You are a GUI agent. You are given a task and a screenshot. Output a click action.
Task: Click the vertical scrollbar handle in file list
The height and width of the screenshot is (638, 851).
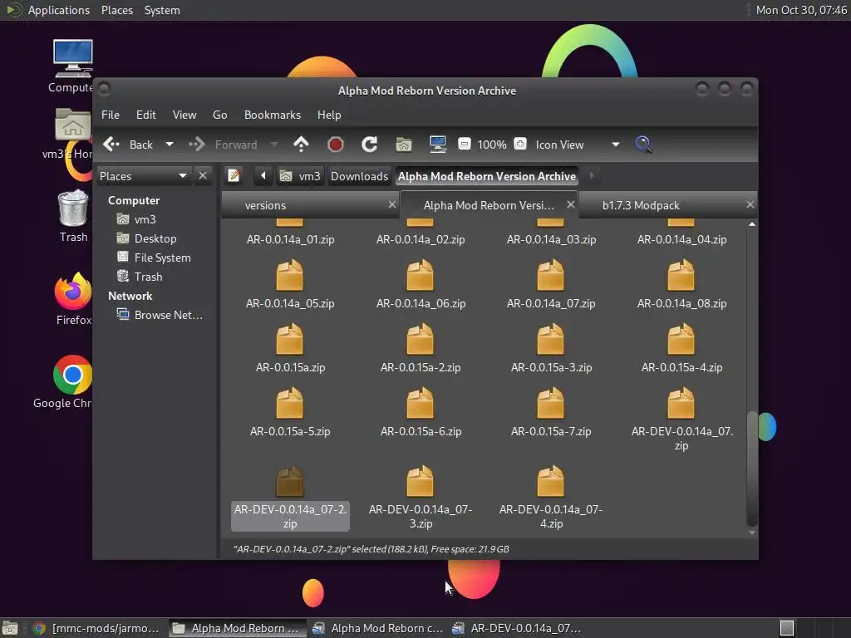pyautogui.click(x=752, y=468)
